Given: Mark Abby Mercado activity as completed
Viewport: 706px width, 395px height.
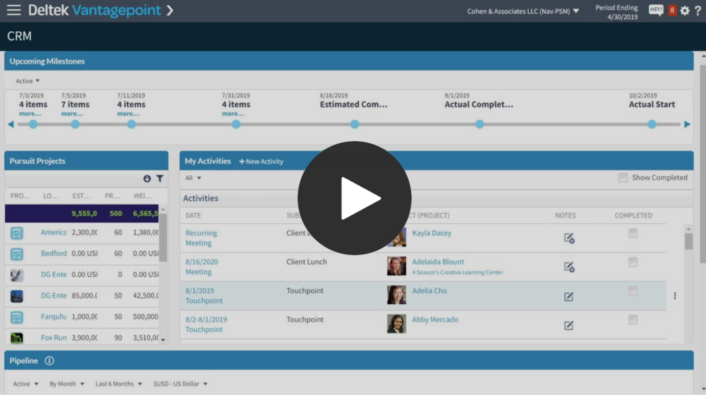Looking at the screenshot, I should (x=633, y=320).
